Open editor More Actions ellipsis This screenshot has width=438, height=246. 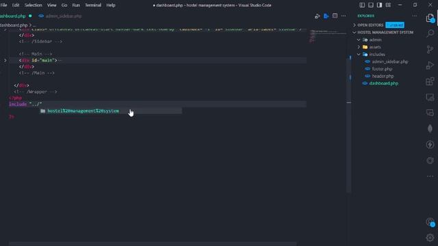[x=344, y=16]
